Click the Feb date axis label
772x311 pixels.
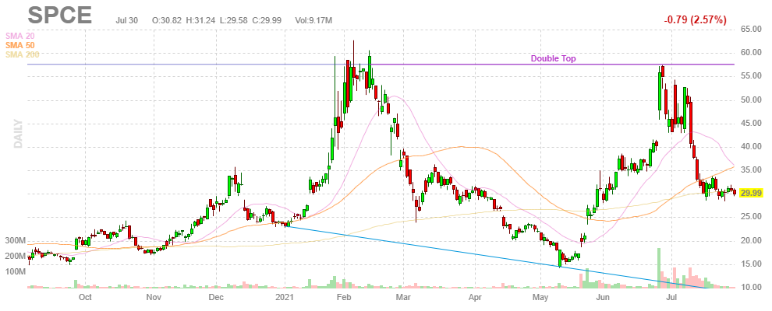[344, 297]
